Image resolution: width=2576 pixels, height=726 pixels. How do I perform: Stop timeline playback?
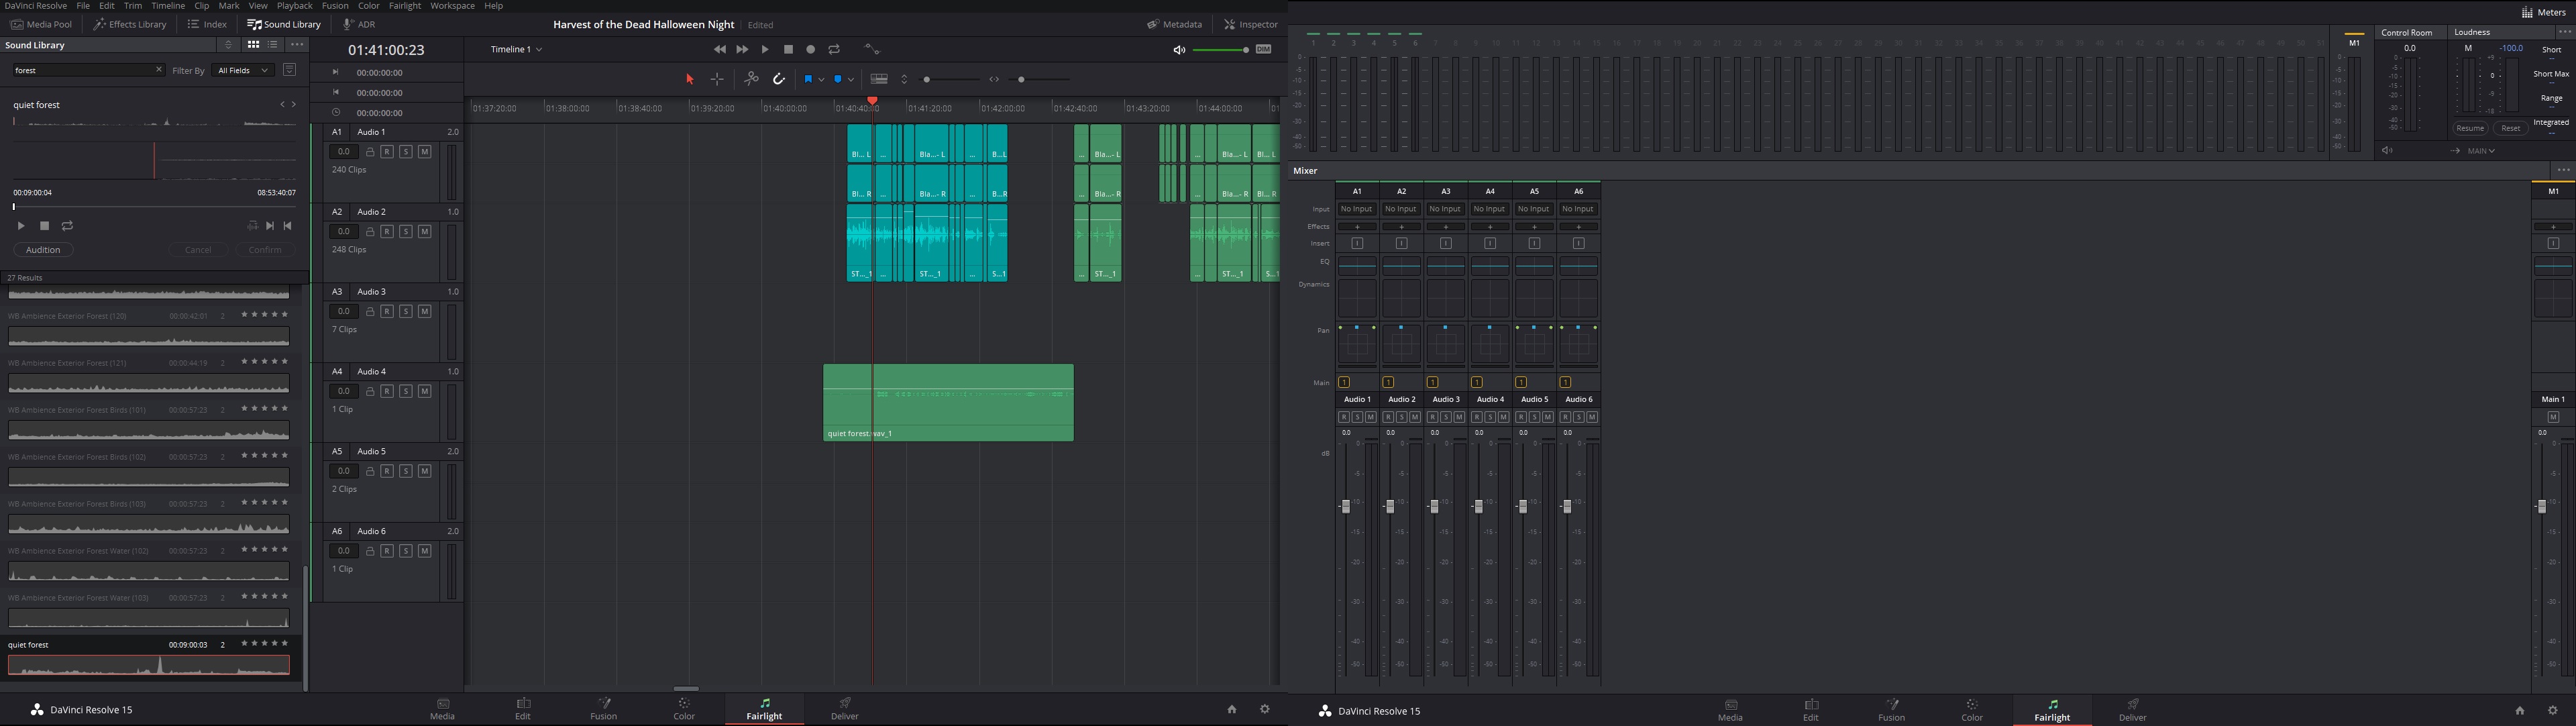pyautogui.click(x=788, y=49)
